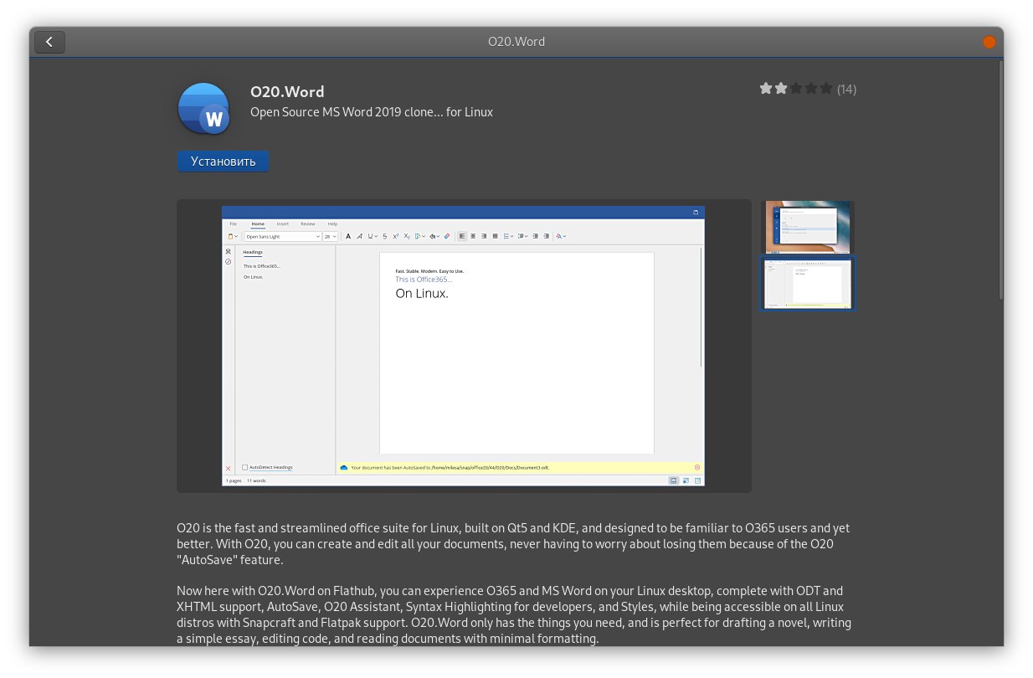Click the 'O20.Word' title in the header bar
The width and height of the screenshot is (1033, 678).
[x=516, y=42]
